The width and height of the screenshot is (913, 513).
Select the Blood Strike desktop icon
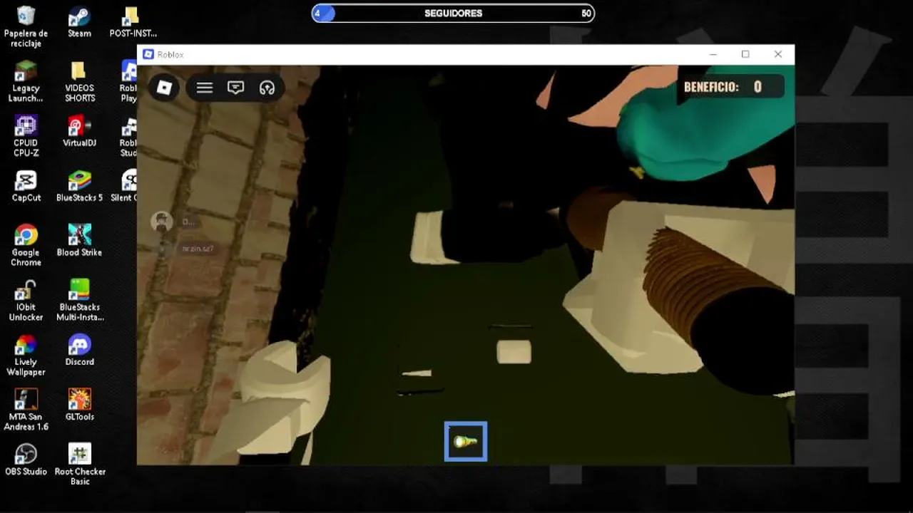pyautogui.click(x=79, y=241)
